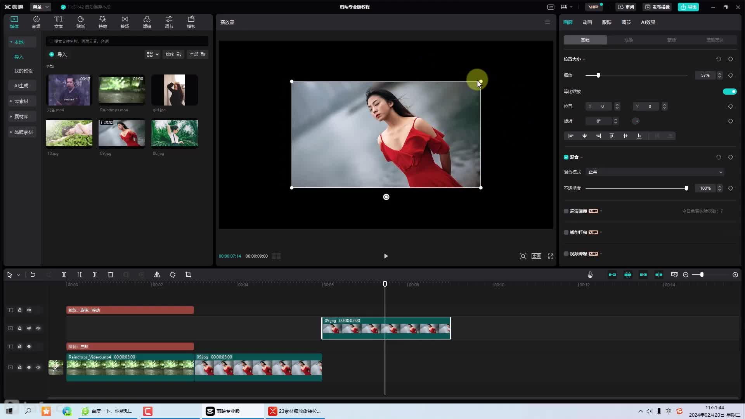Click the crop icon in timeline toolbar
The height and width of the screenshot is (419, 745).
tap(188, 275)
